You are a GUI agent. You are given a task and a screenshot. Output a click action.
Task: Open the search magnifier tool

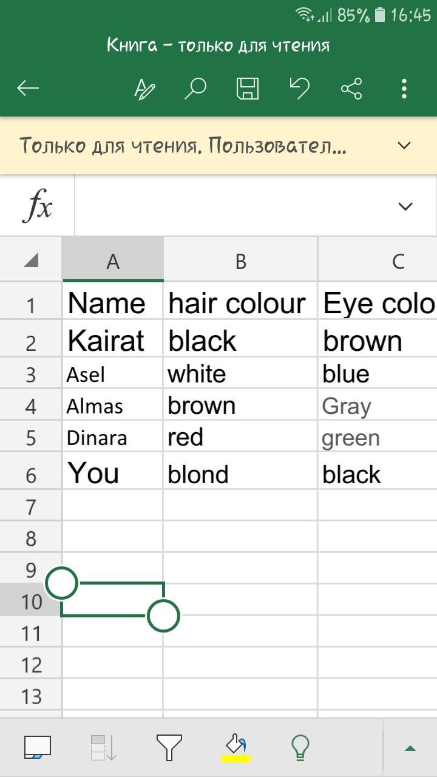click(195, 89)
